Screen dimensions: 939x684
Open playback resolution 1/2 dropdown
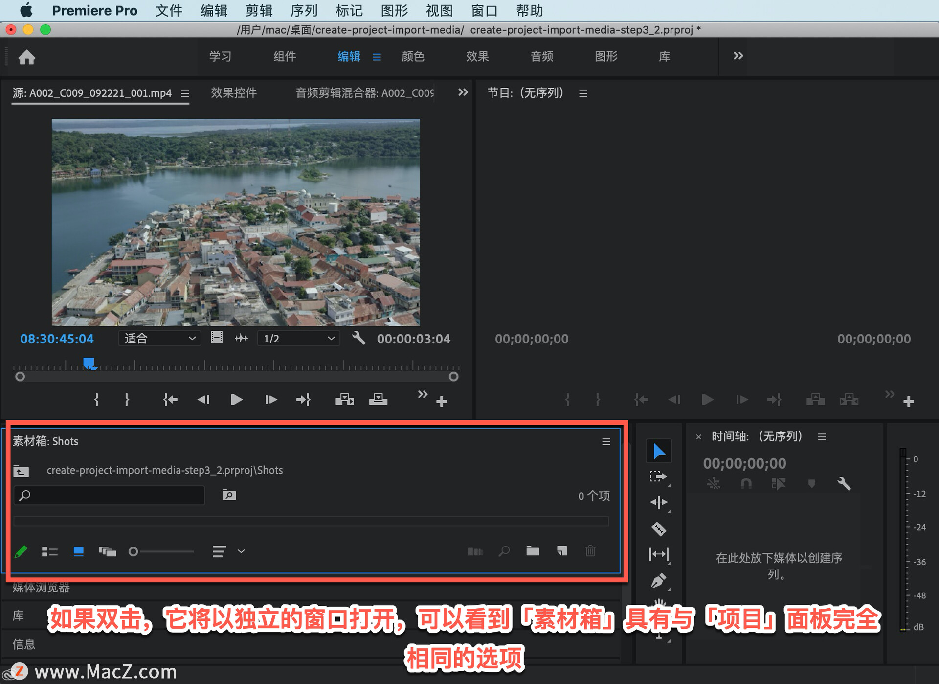point(298,338)
